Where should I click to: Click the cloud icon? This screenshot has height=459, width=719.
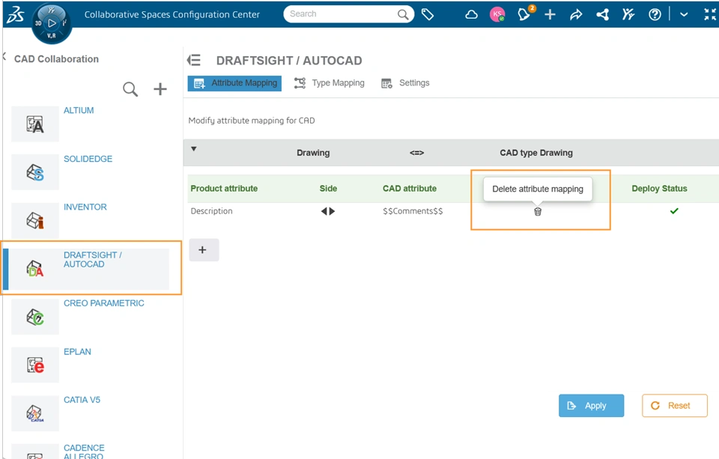point(471,15)
